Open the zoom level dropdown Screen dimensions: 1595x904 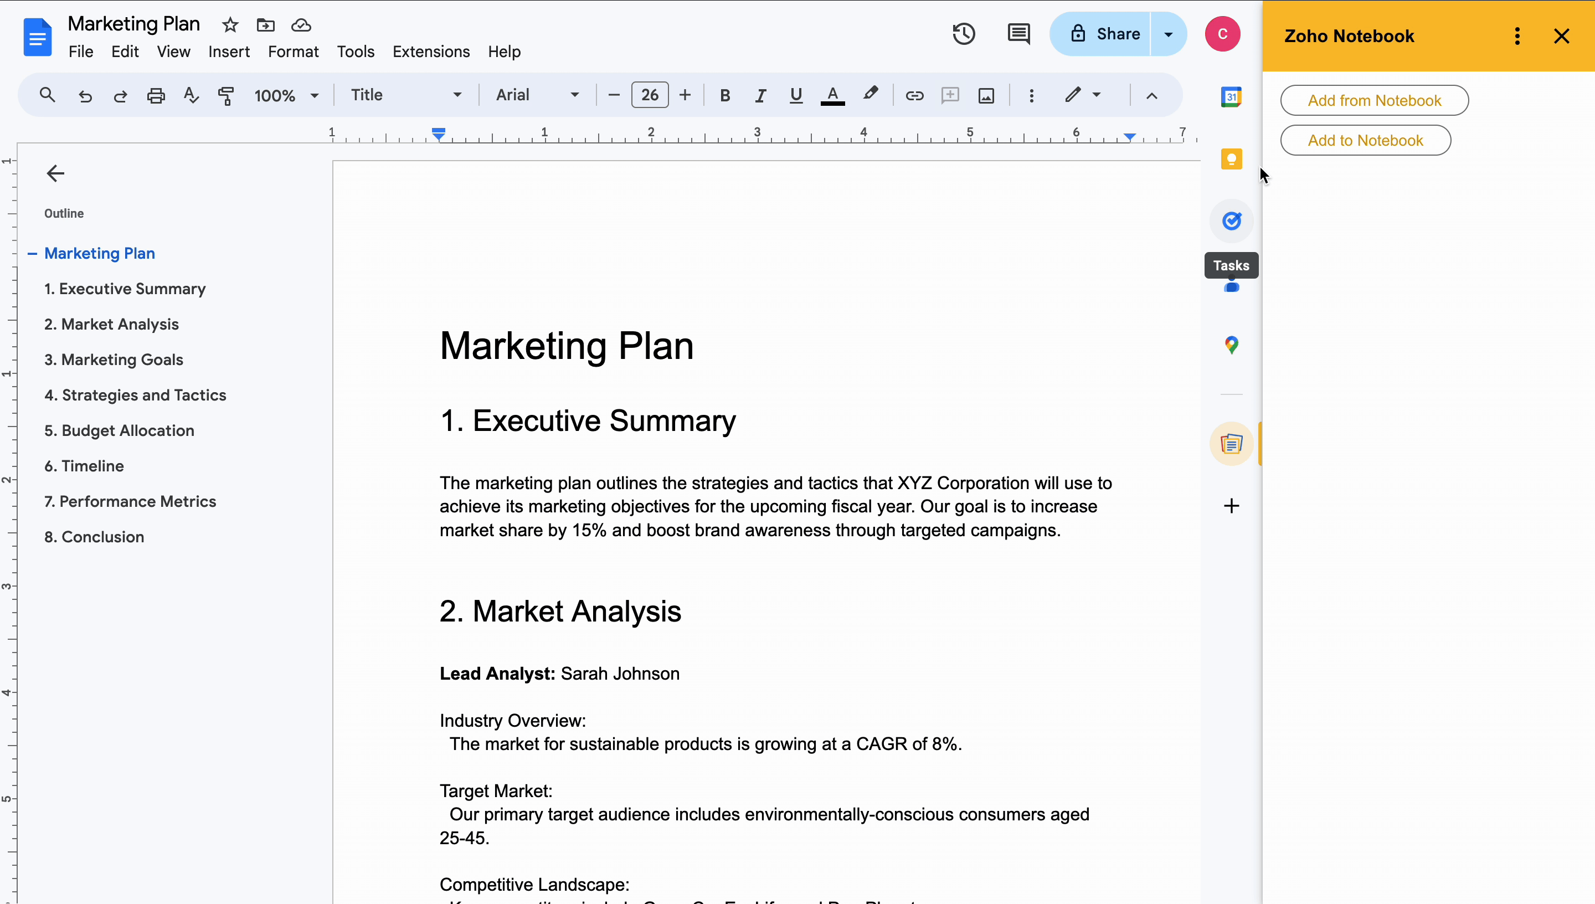pos(286,96)
